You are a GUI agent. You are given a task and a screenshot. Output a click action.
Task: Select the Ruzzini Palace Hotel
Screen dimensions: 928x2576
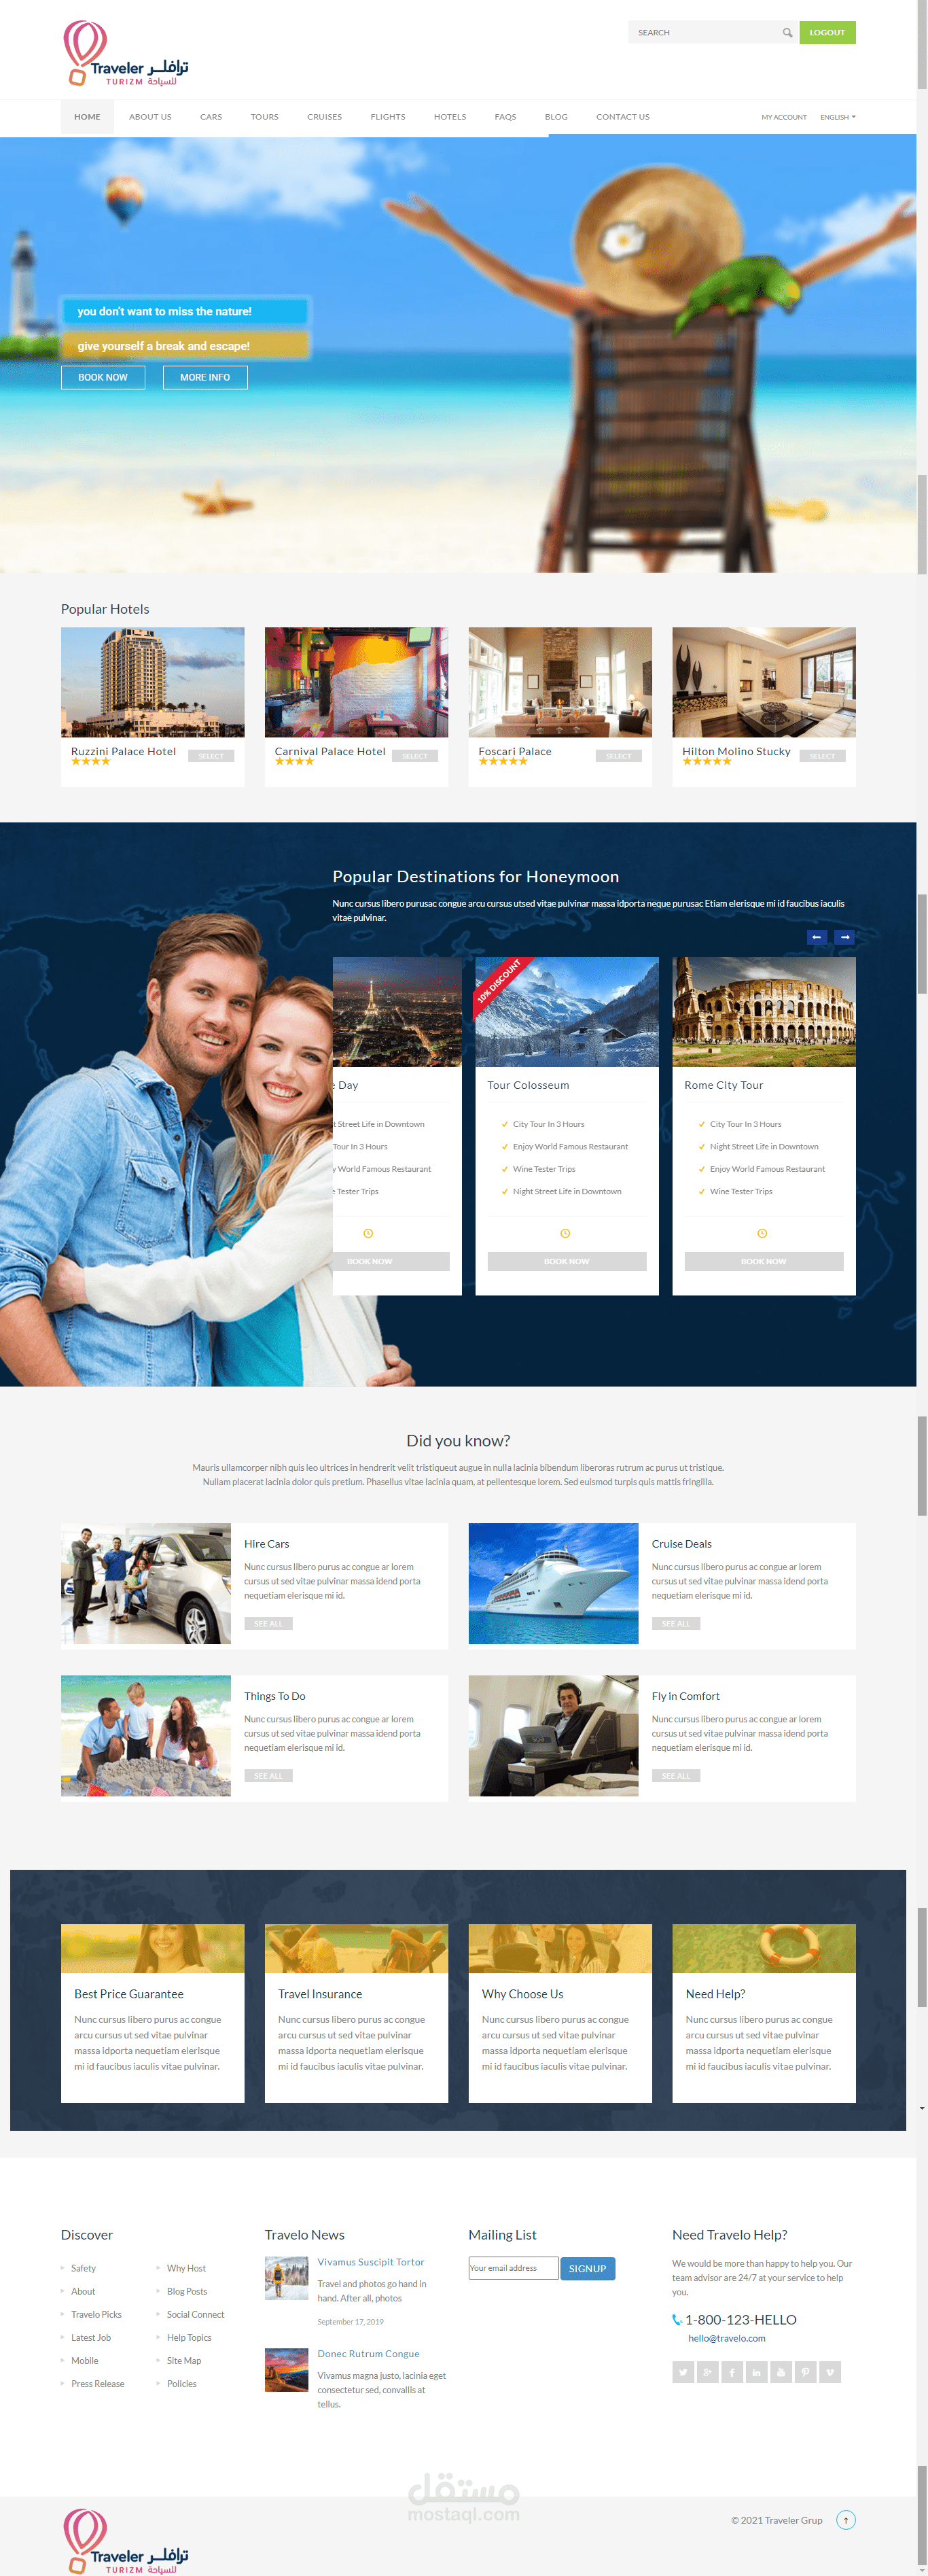[x=211, y=756]
